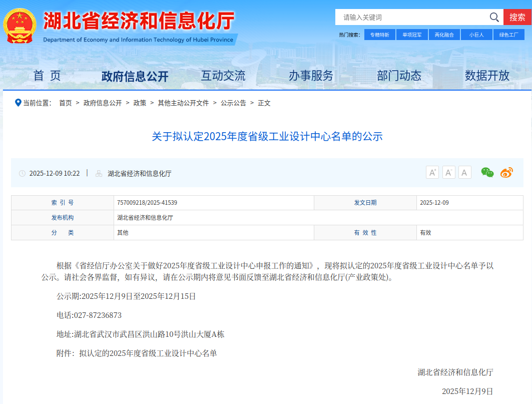532x404 pixels.
Task: Reset font size with plain A icon
Action: point(465,173)
